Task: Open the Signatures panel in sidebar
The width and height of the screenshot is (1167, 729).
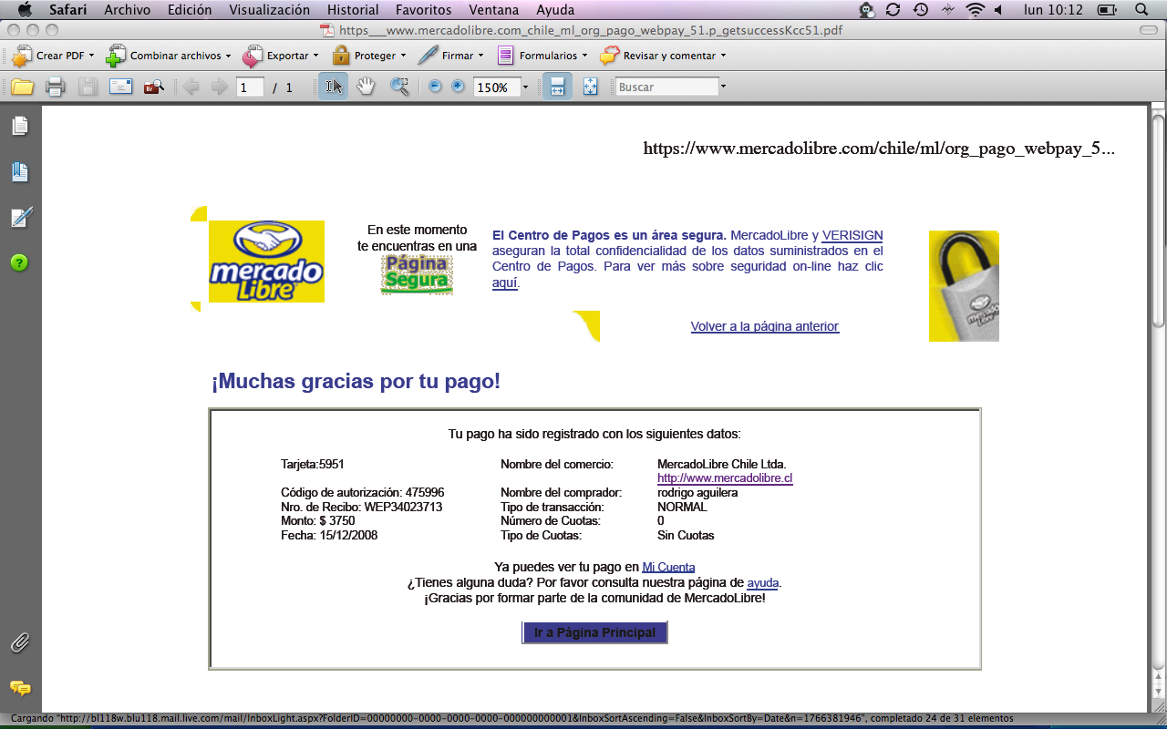Action: [20, 217]
